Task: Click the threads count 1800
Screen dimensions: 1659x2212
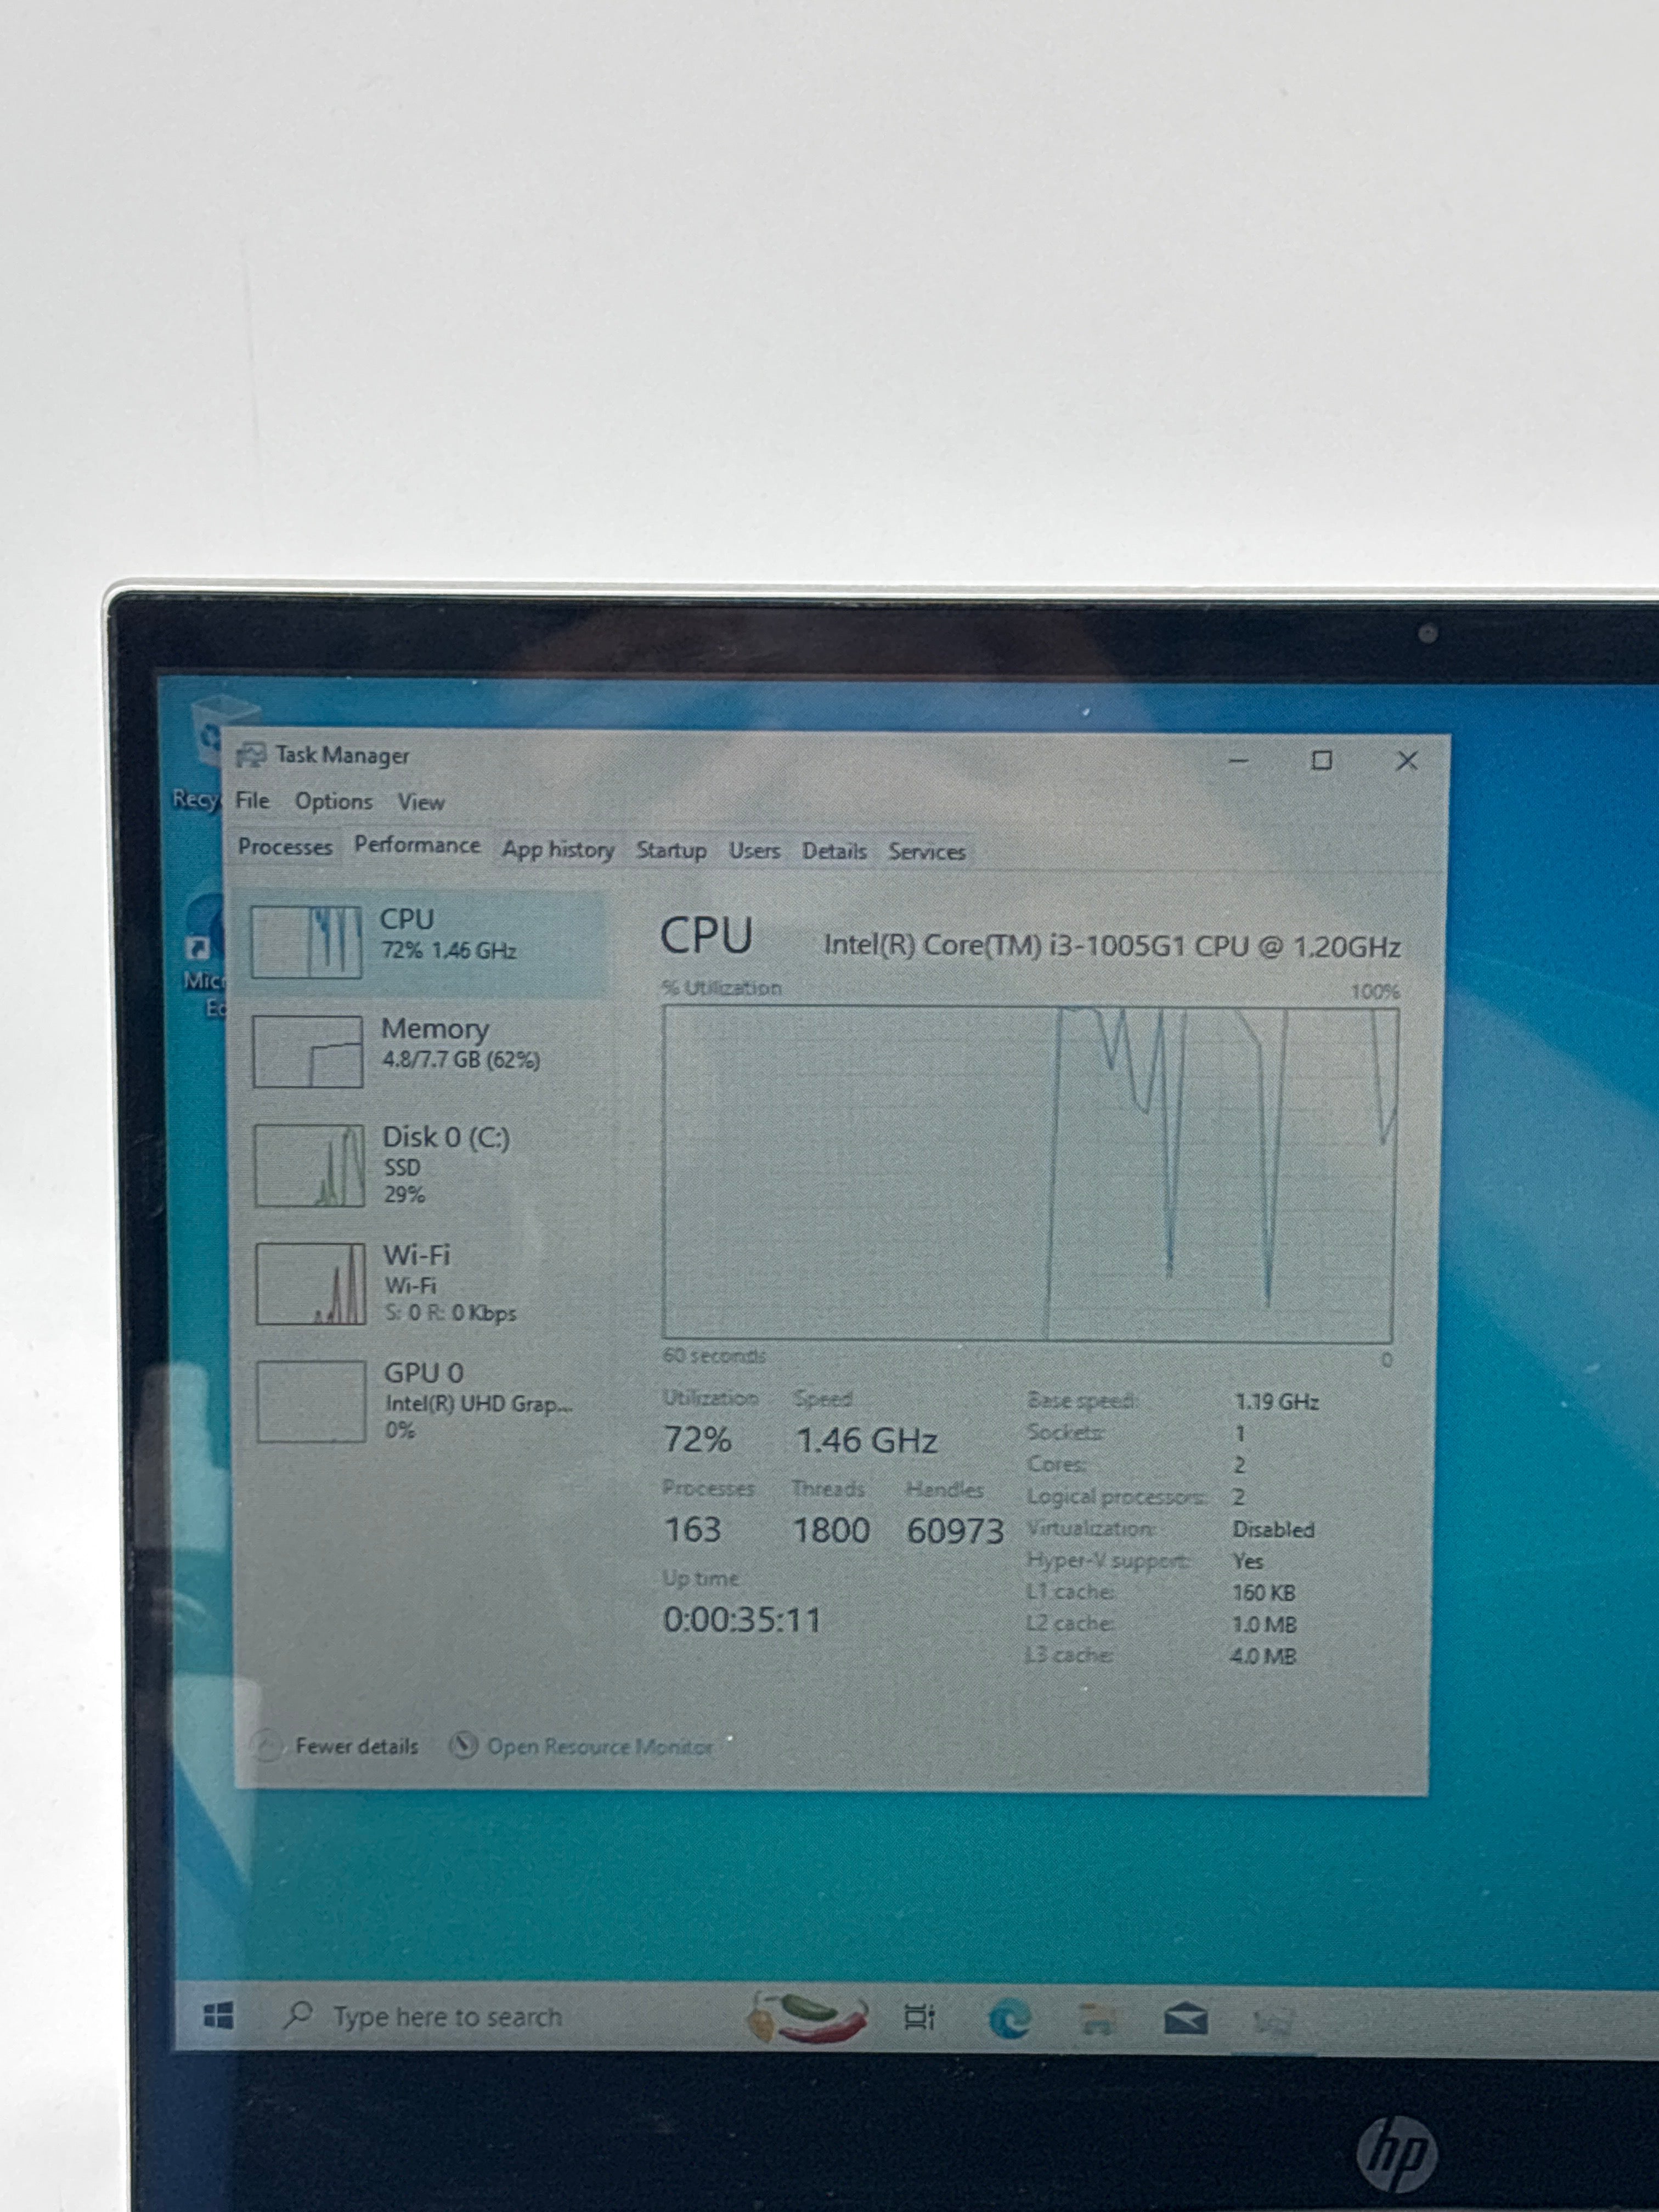Action: (x=831, y=1530)
